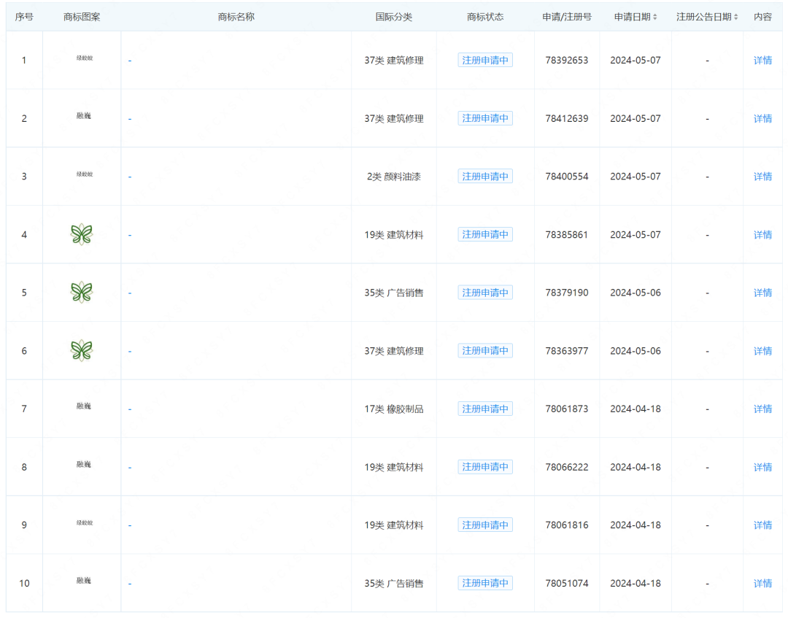View 详情 of 2类 颜料油漆 trademark
The height and width of the screenshot is (618, 788).
point(762,177)
